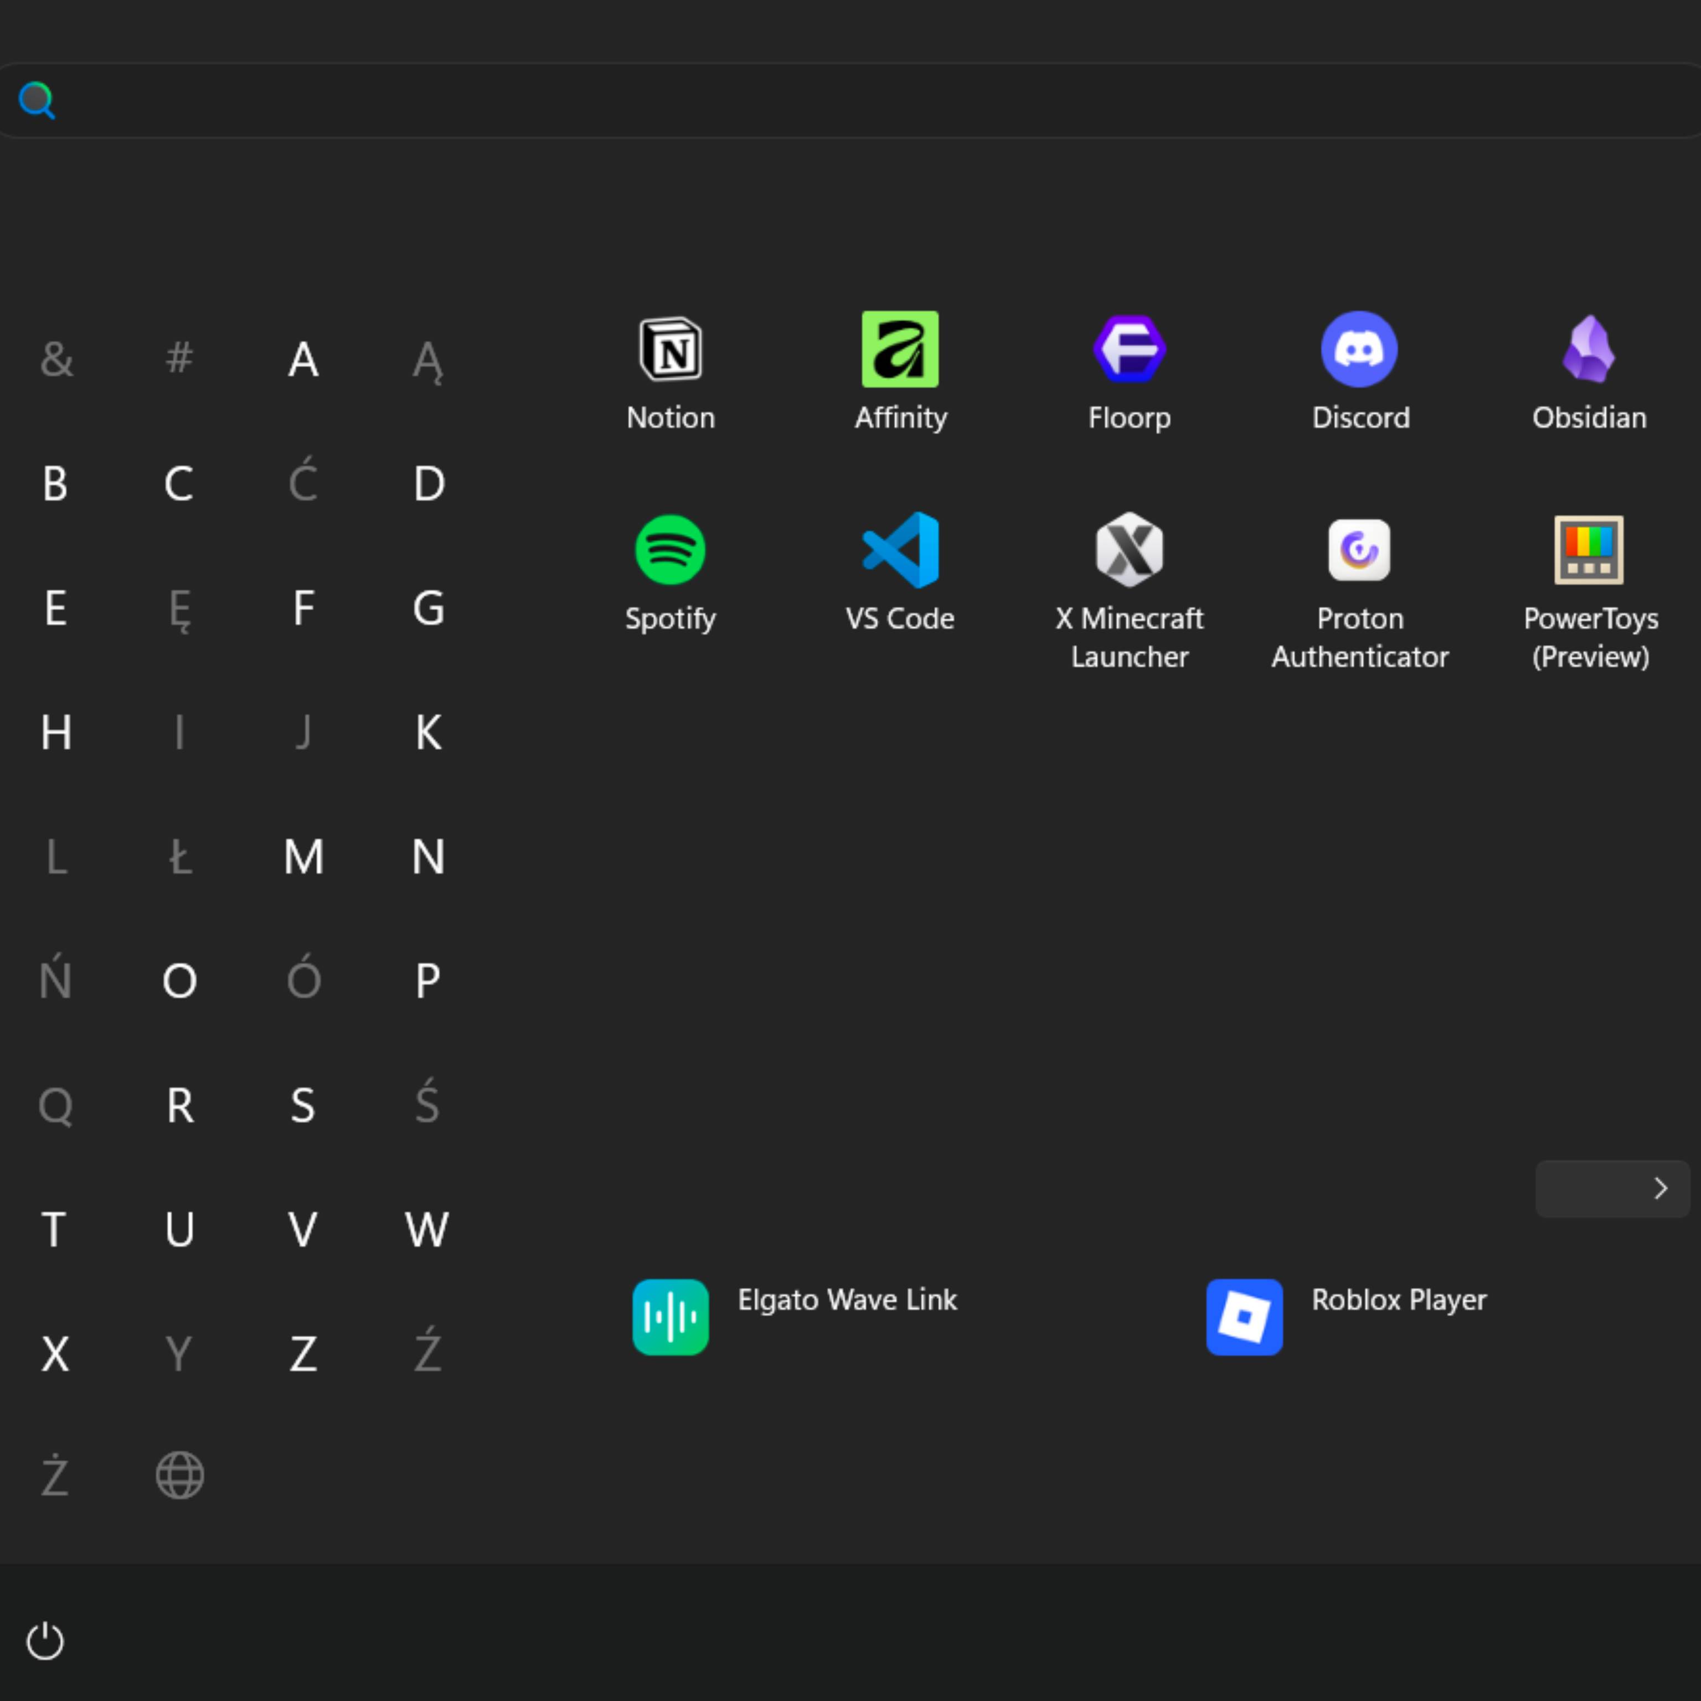Jump to apps starting with D
Screen dimensions: 1701x1701
429,483
